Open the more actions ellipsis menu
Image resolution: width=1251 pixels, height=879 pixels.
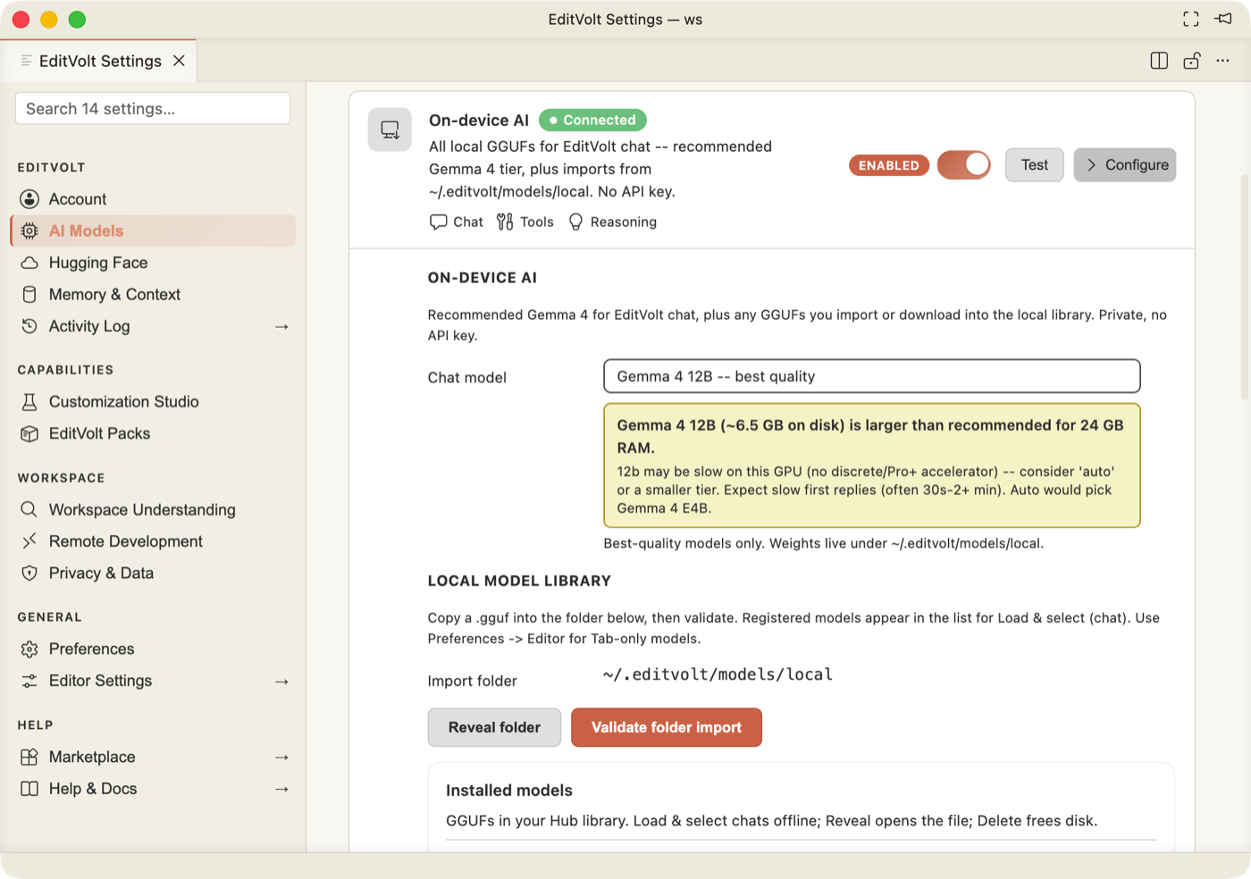pos(1223,61)
